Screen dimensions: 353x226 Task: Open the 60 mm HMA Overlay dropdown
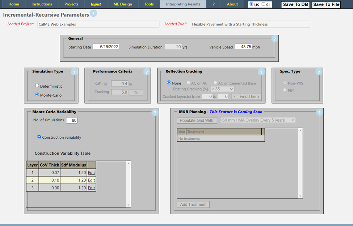click(x=258, y=120)
